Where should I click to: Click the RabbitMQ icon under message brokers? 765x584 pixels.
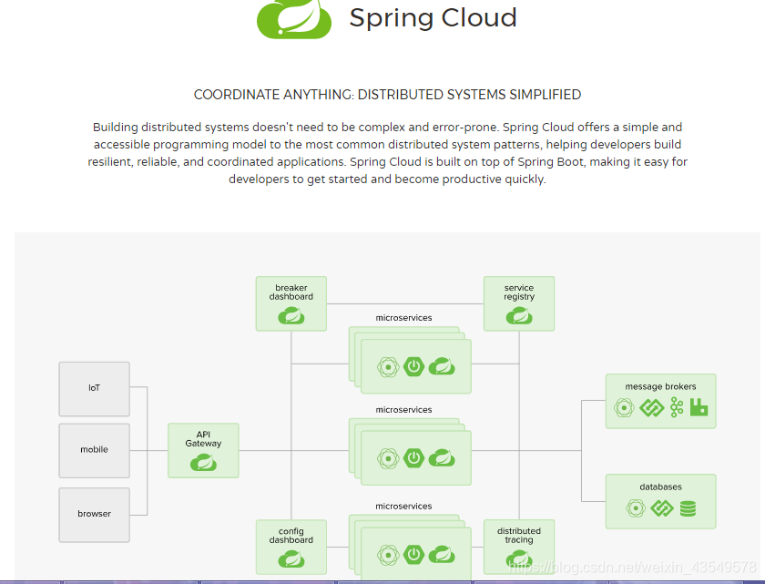click(x=699, y=407)
